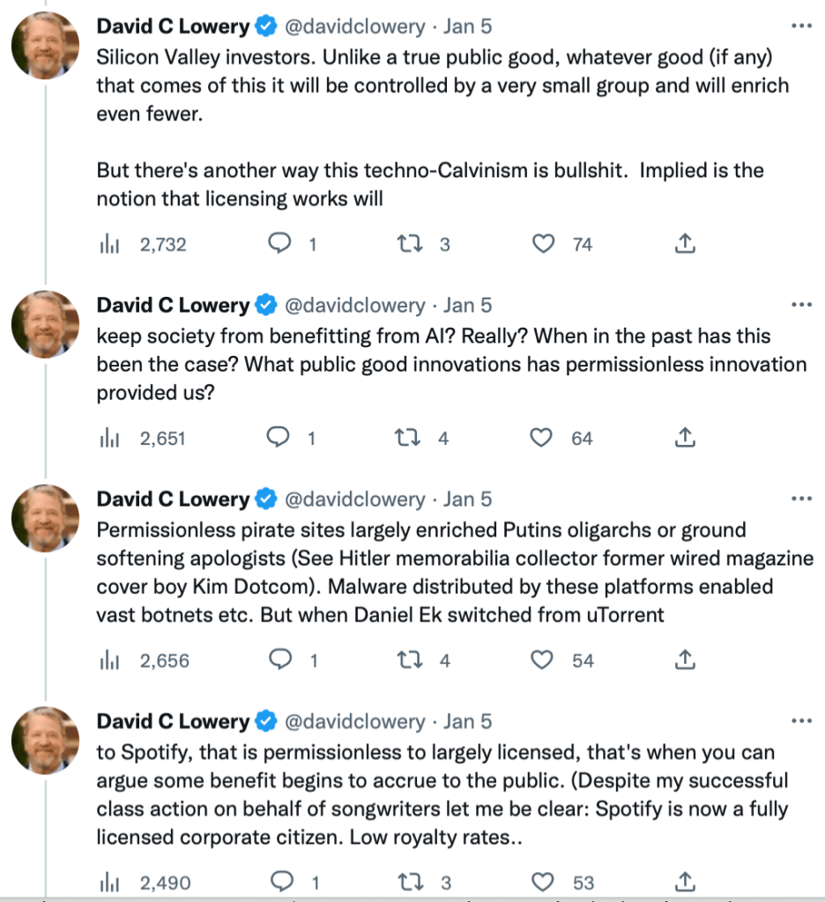
Task: Like the tweet with 74 likes
Action: (546, 245)
